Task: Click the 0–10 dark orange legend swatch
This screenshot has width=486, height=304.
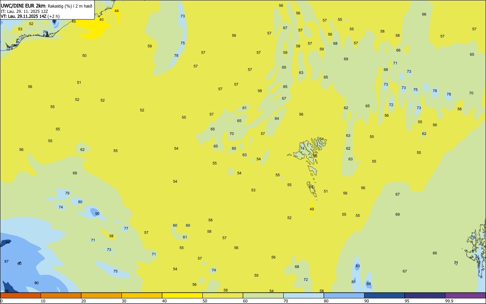Action: 21,295
